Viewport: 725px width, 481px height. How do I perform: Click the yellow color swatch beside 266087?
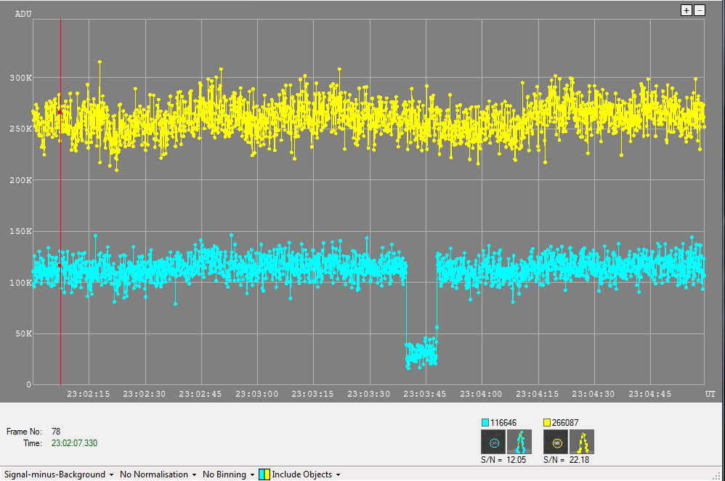[548, 422]
